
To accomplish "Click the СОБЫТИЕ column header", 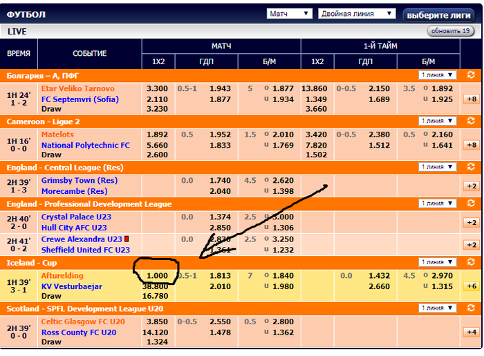I will 89,54.
